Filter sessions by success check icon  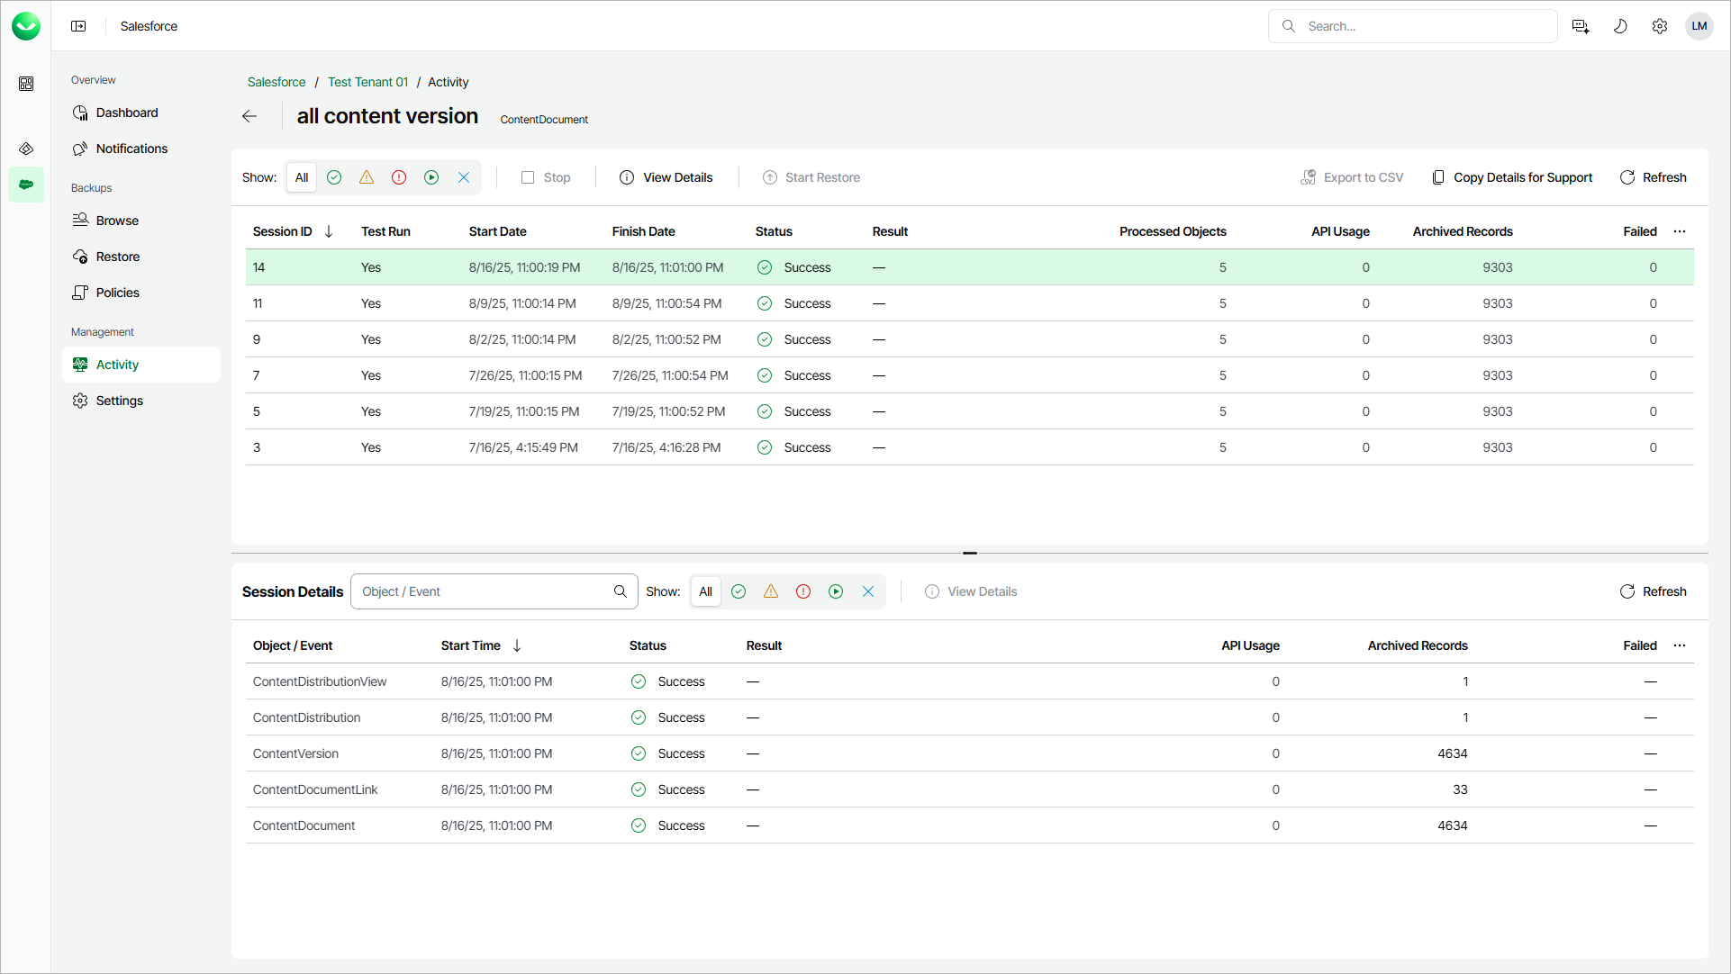click(x=334, y=177)
